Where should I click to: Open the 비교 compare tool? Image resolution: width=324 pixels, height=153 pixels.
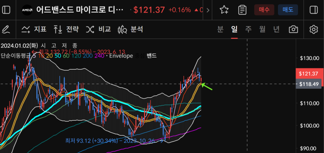[x=98, y=30]
